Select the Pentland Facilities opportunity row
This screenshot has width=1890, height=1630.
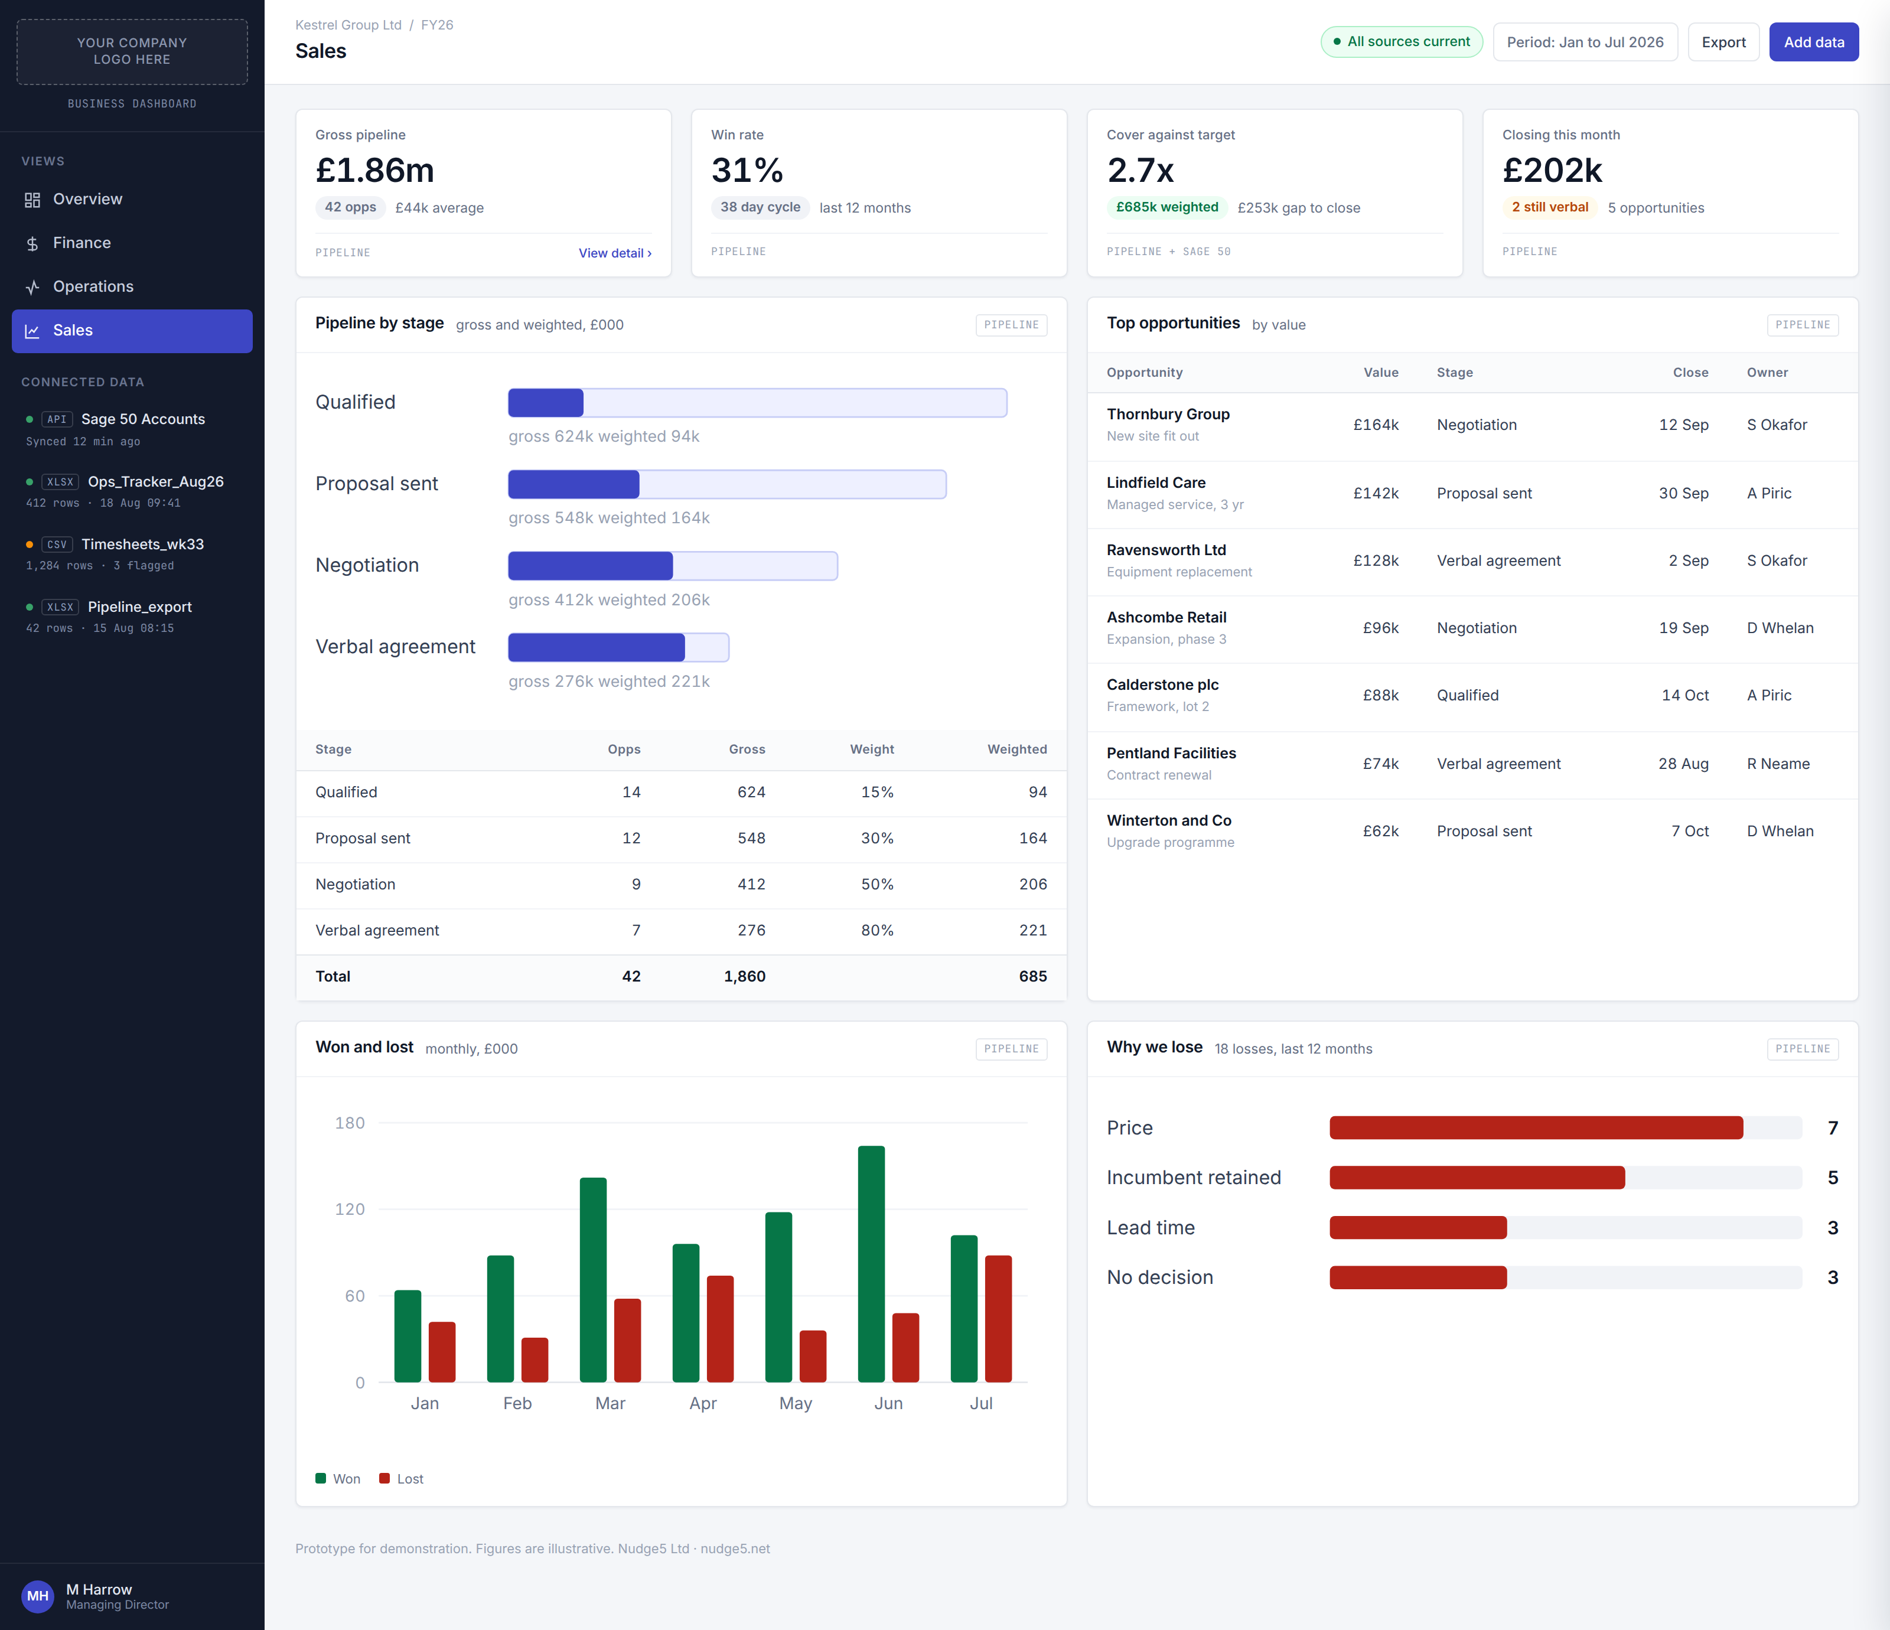click(1472, 765)
